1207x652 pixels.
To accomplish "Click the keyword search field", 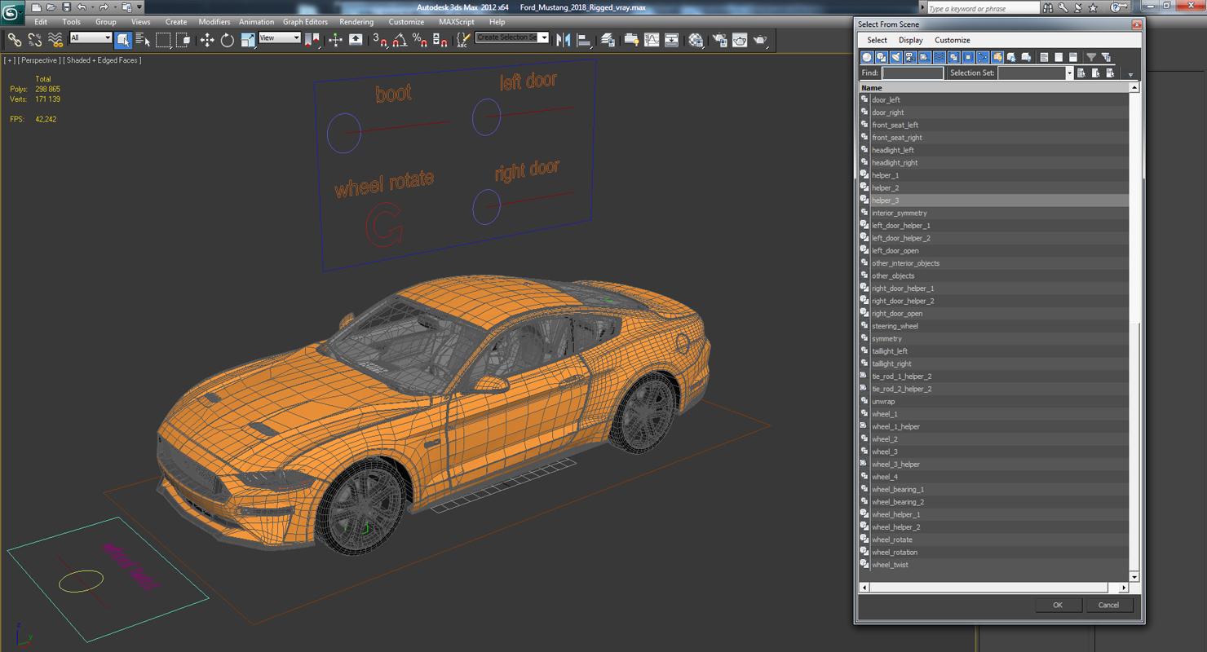I will 983,8.
